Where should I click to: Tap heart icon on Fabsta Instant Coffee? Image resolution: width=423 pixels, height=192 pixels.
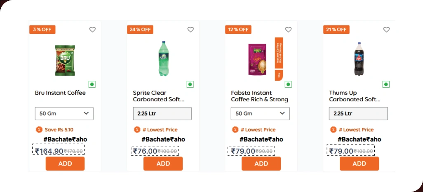coord(288,30)
